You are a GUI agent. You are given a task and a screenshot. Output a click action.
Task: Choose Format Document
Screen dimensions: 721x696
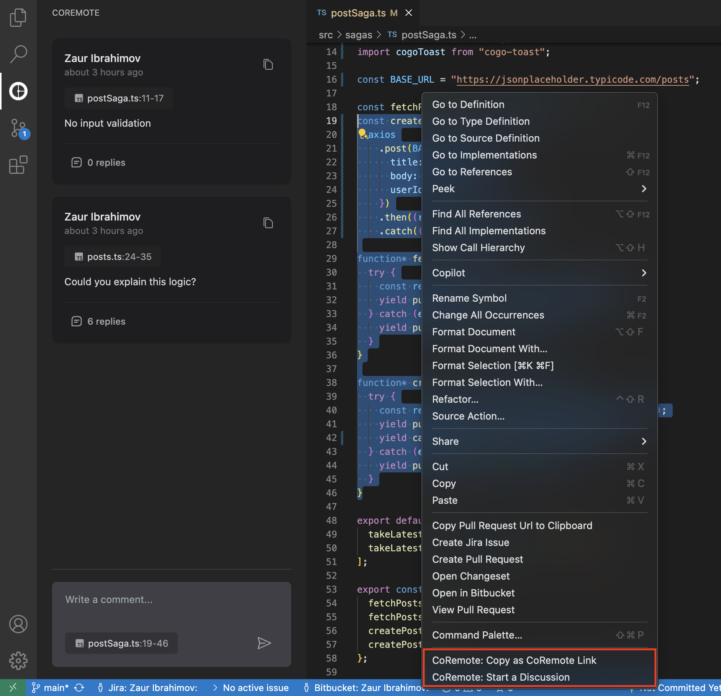point(539,332)
